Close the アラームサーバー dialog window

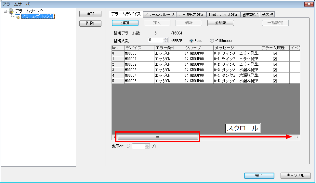[308, 4]
